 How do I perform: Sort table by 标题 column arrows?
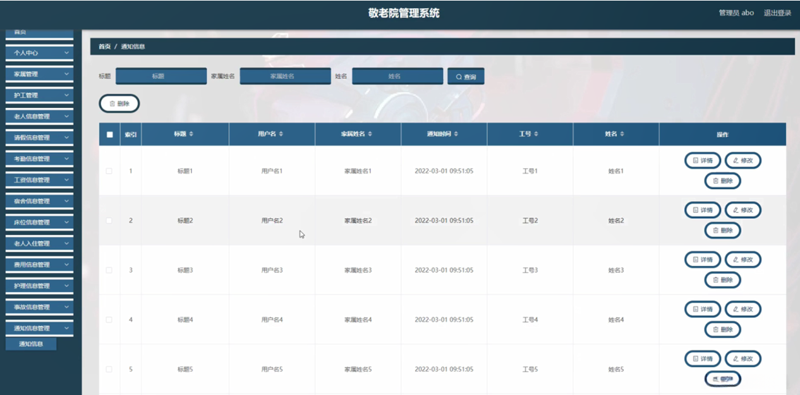click(x=191, y=134)
